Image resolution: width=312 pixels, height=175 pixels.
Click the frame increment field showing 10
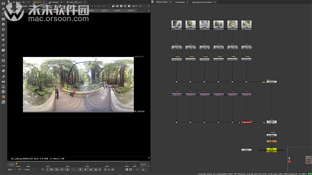(x=109, y=170)
